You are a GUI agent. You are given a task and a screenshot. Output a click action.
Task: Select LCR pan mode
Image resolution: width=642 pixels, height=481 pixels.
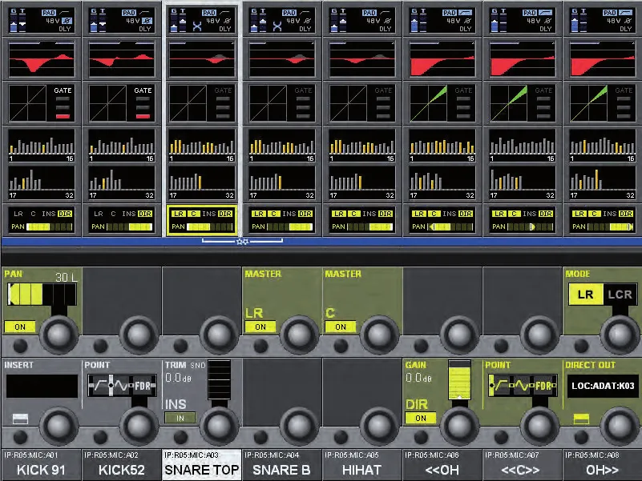[620, 295]
